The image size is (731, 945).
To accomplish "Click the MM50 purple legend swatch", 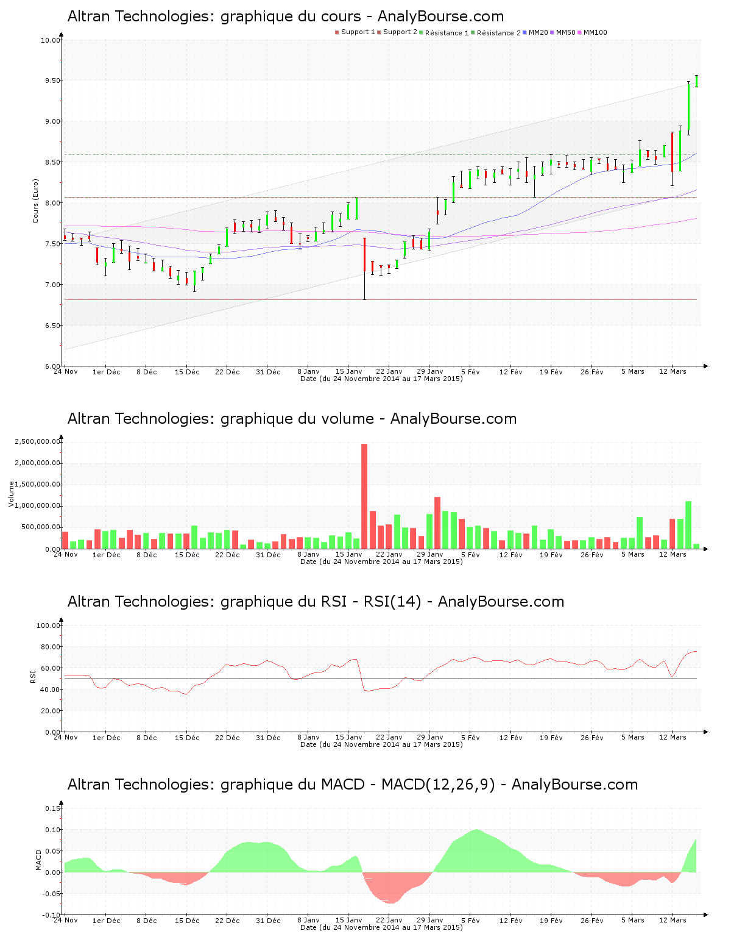I will [553, 32].
